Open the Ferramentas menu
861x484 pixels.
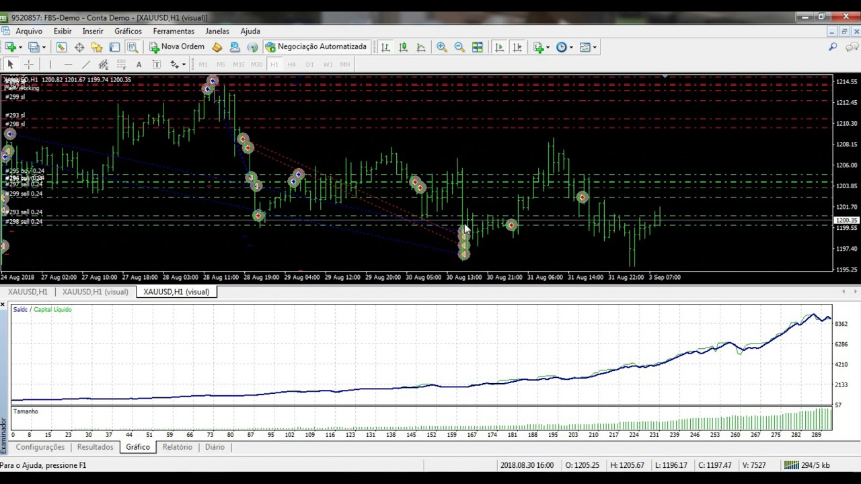[x=174, y=31]
